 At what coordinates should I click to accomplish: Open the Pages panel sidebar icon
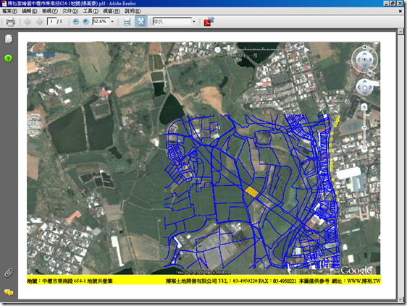[x=9, y=39]
